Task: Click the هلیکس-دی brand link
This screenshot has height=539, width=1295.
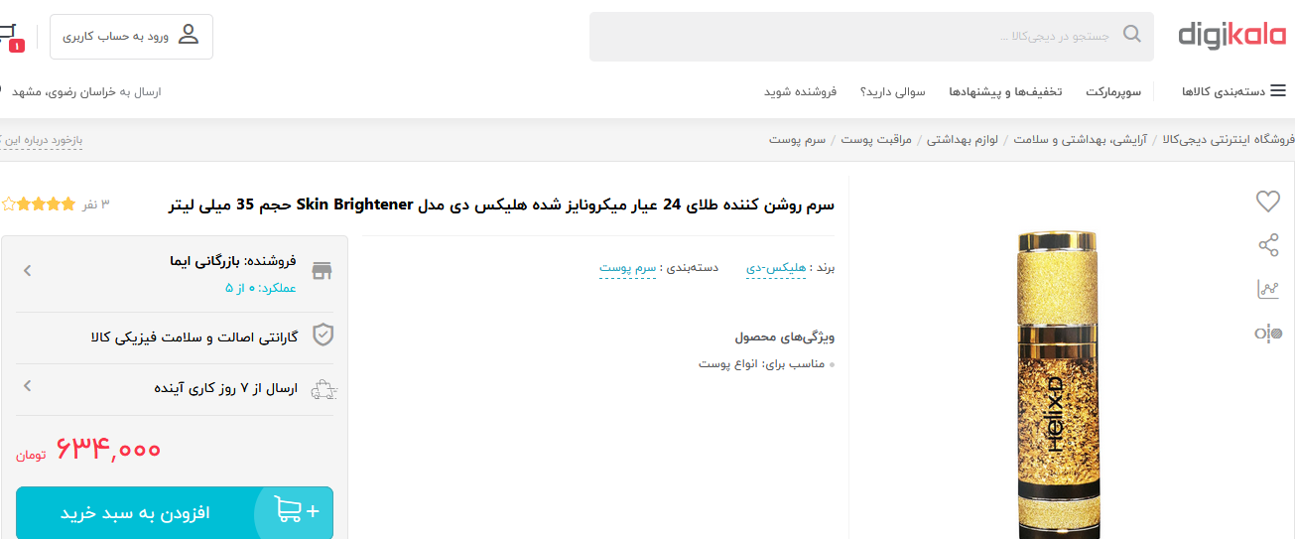Action: (776, 268)
